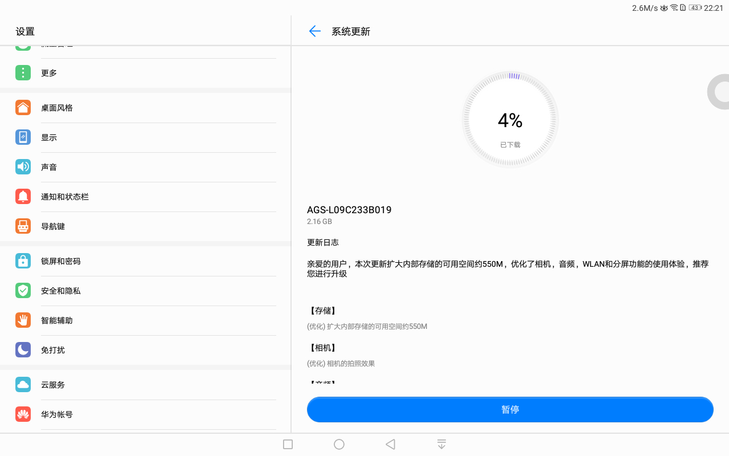
Task: Open 安全和隐私 shield icon
Action: (x=23, y=291)
